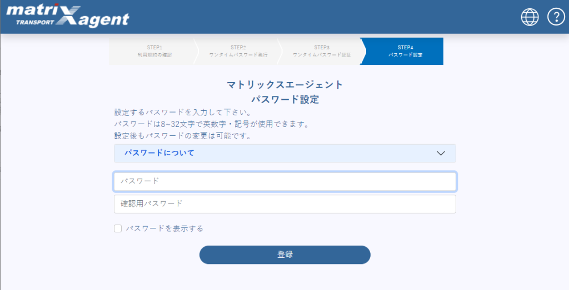This screenshot has height=290, width=569.
Task: Click the text 設定するパスワードを入力して下さい。
Action: pos(182,112)
